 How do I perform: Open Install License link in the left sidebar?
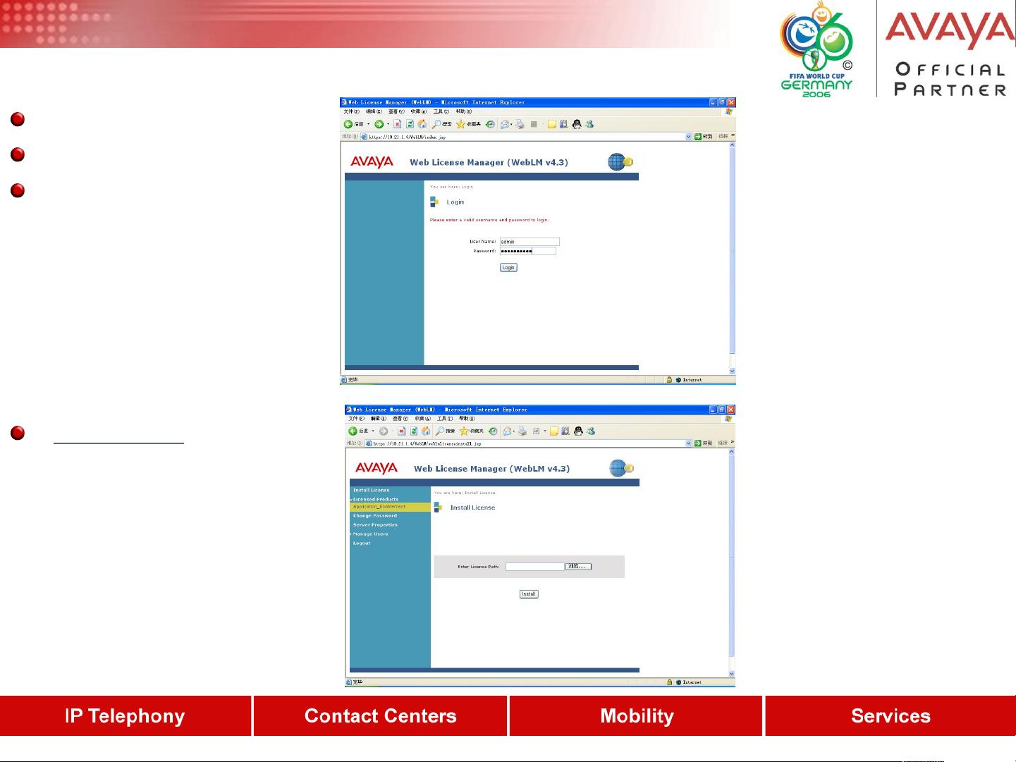click(x=371, y=490)
